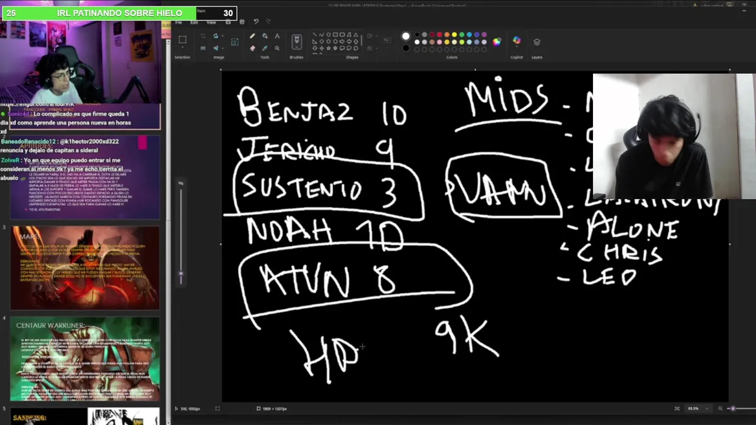Open the File menu

[x=178, y=22]
